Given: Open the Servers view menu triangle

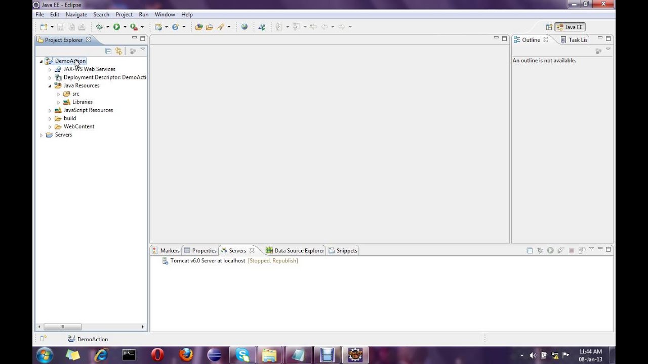Looking at the screenshot, I should (x=591, y=249).
